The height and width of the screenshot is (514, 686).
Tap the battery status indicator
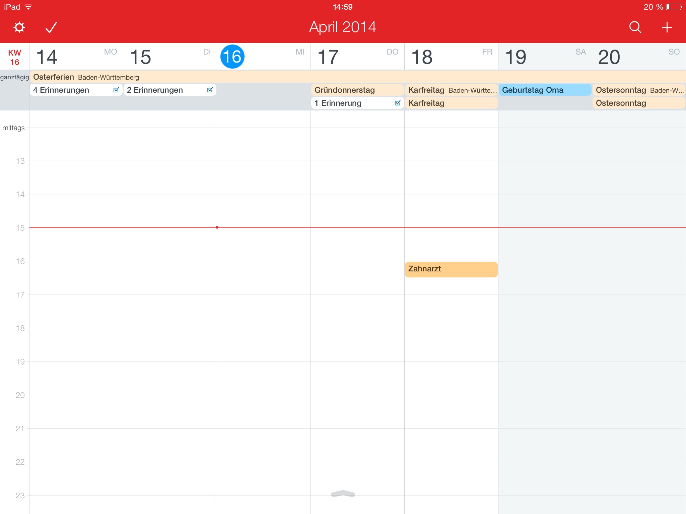point(674,7)
